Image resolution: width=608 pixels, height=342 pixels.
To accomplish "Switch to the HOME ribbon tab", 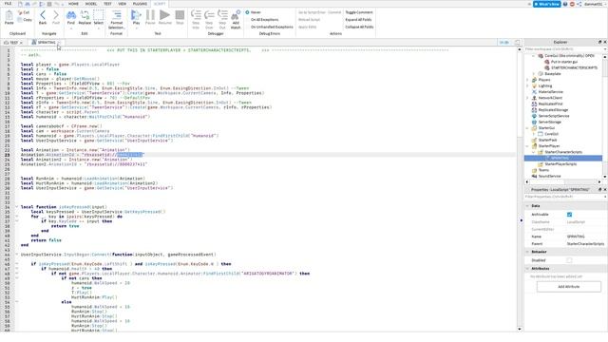I will click(x=73, y=4).
